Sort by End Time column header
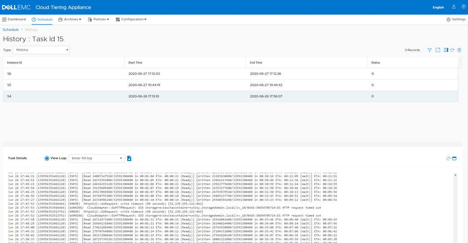The image size is (468, 243). pyautogui.click(x=307, y=62)
